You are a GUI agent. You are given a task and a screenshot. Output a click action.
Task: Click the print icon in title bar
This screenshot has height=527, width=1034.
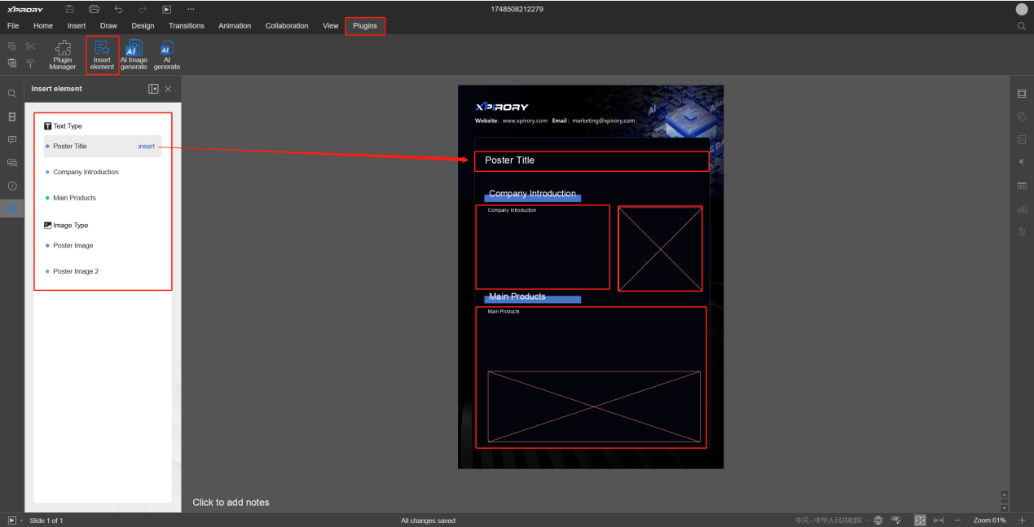point(94,9)
